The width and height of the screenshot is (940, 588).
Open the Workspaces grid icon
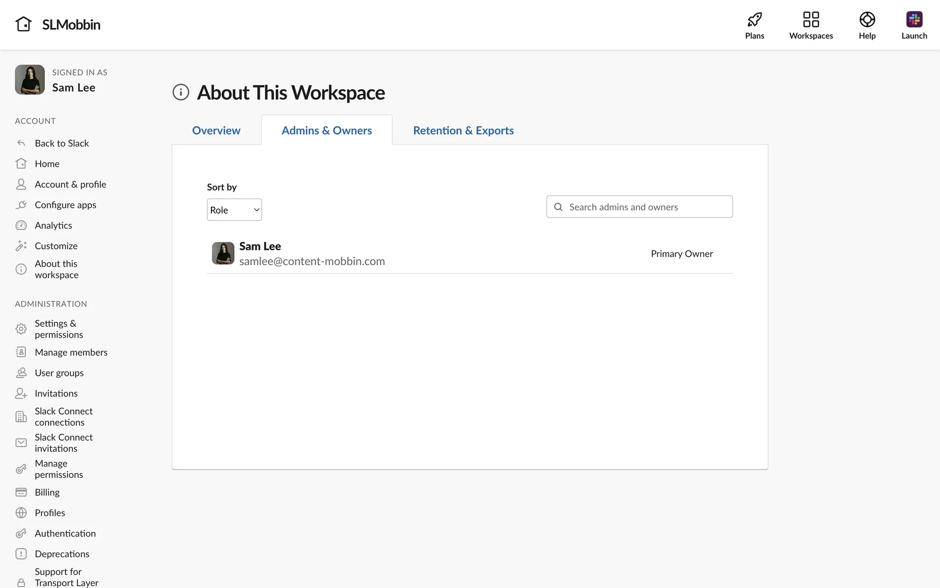[x=811, y=20]
